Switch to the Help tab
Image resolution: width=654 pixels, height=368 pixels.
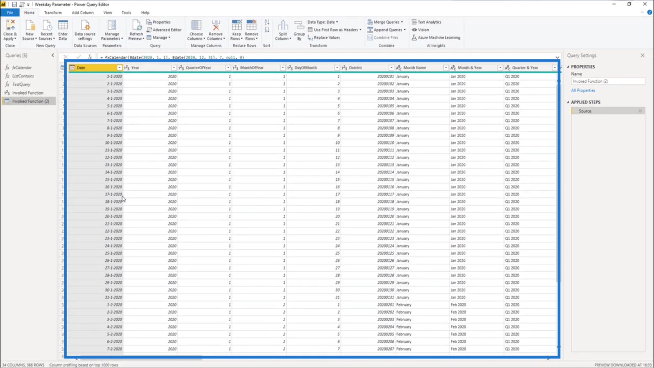145,12
